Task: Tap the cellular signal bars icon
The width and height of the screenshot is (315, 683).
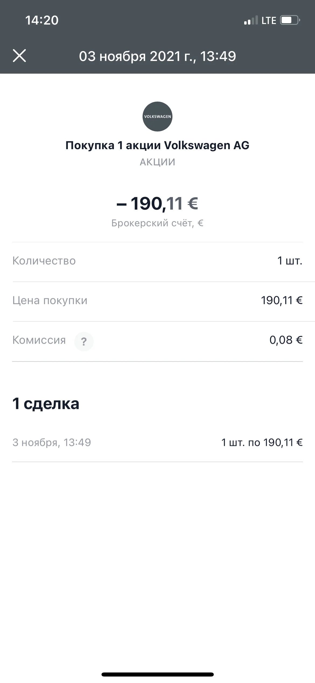Action: (251, 21)
